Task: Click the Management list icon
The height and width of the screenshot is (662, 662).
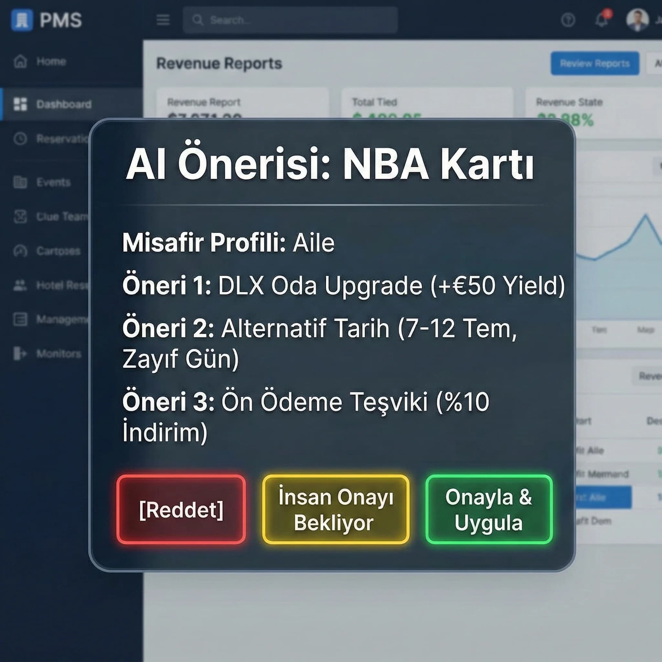Action: click(20, 319)
